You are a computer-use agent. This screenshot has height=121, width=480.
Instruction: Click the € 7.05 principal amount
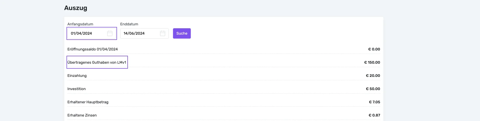coord(374,102)
